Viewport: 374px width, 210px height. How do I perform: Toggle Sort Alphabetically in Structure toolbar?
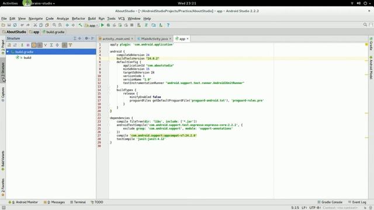[x=15, y=45]
